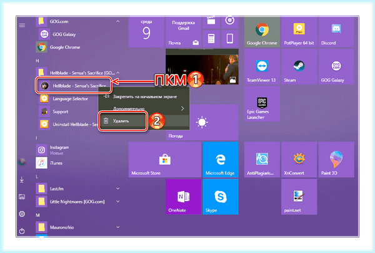
Task: Open Settings gear in Start sidebar
Action: (x=22, y=214)
